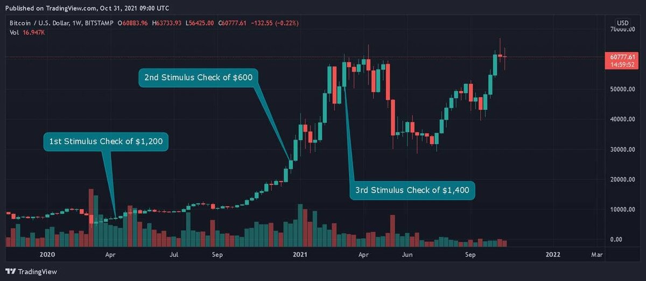646x281 pixels.
Task: Click the 2021 marker on time axis
Action: tap(299, 254)
